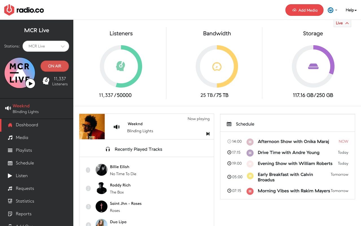Click the Add Media button

click(304, 10)
